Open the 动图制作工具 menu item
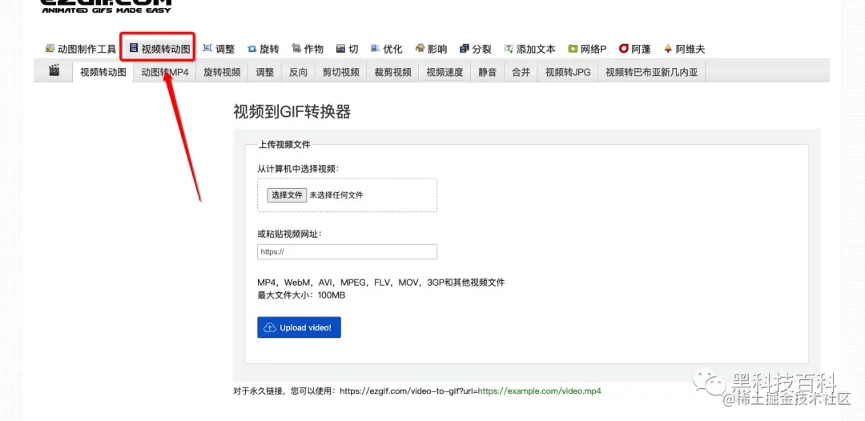865x421 pixels. (81, 49)
